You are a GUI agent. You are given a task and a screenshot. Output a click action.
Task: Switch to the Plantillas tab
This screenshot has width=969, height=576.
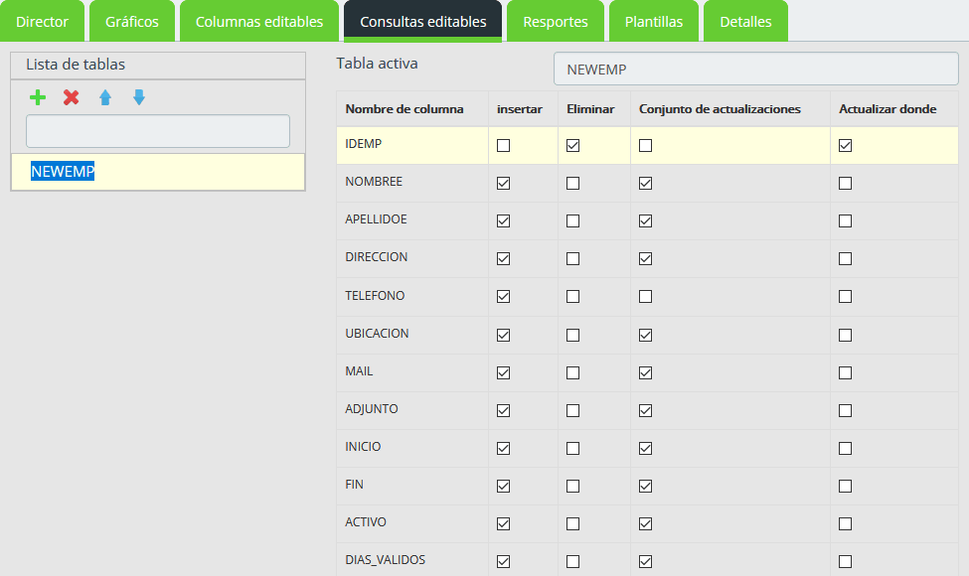pyautogui.click(x=654, y=21)
